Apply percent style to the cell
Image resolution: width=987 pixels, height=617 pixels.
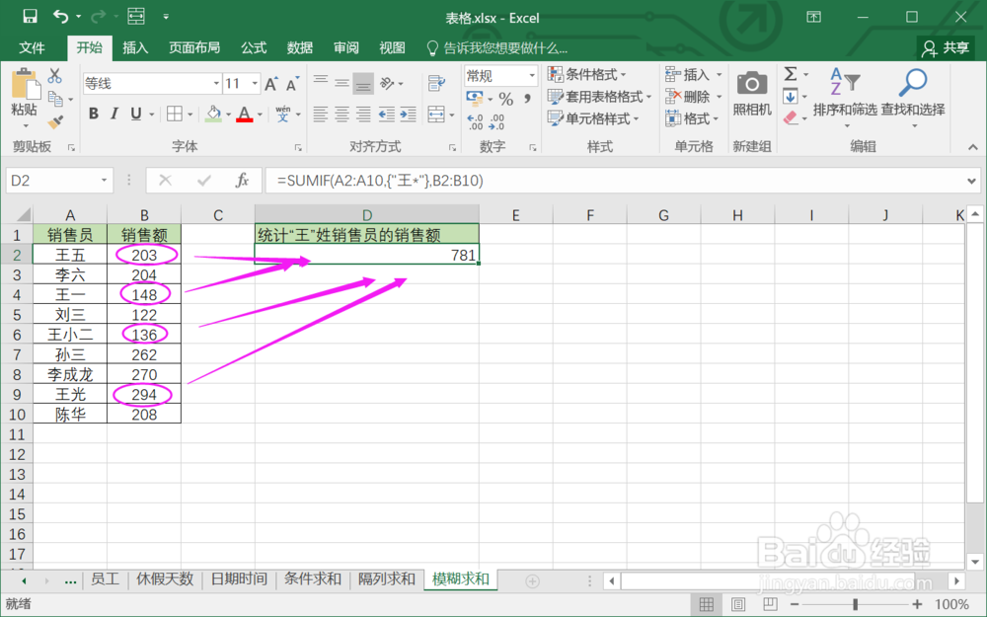[x=506, y=99]
